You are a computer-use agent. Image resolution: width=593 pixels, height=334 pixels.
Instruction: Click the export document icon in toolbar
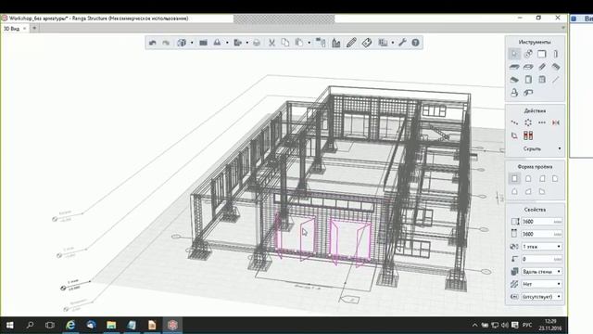tap(238, 43)
